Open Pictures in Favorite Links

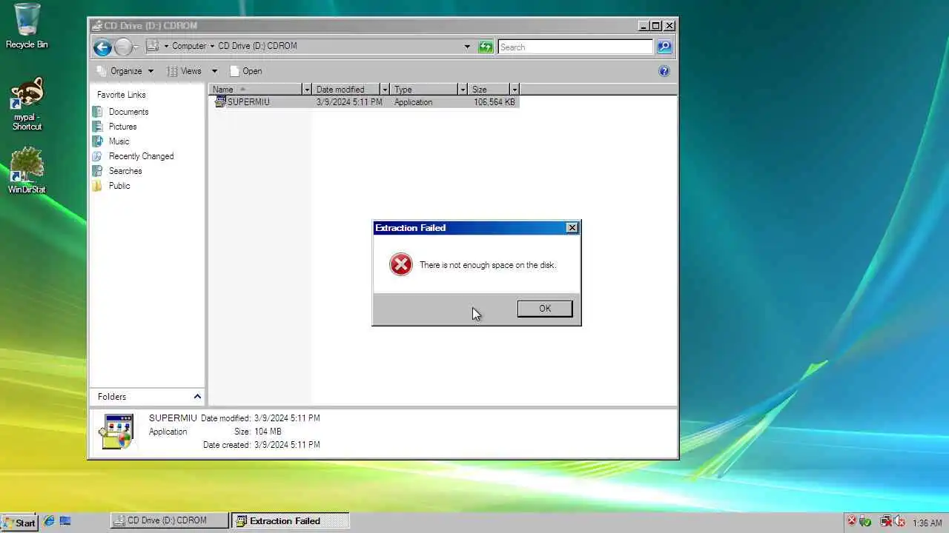pos(122,127)
